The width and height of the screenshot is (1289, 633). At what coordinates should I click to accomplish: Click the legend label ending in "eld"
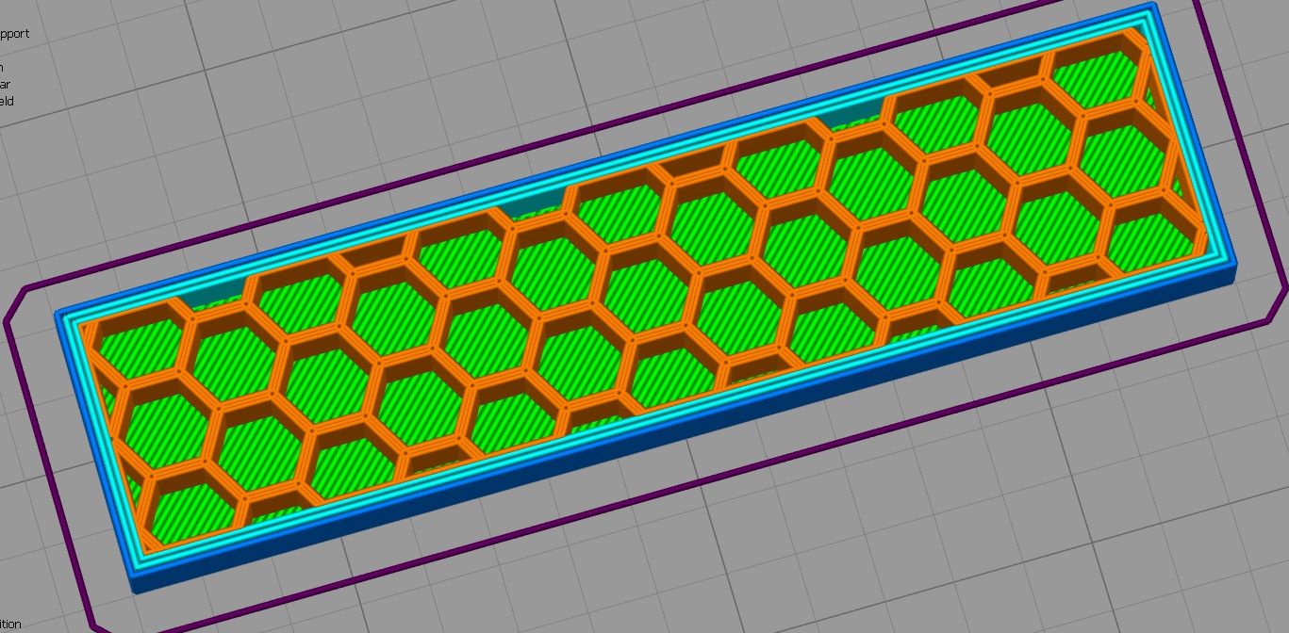click(x=7, y=102)
